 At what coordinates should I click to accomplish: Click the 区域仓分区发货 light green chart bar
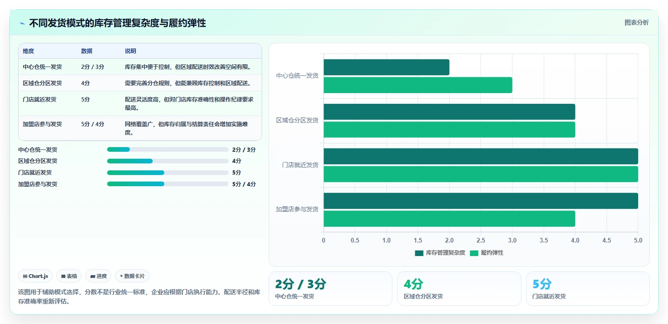click(449, 129)
